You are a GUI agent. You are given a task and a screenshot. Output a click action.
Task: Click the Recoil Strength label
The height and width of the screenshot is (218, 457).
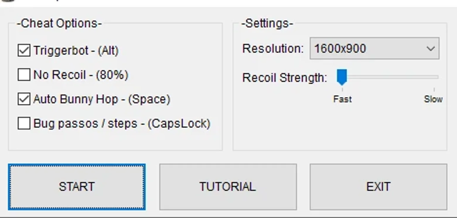[x=285, y=78]
